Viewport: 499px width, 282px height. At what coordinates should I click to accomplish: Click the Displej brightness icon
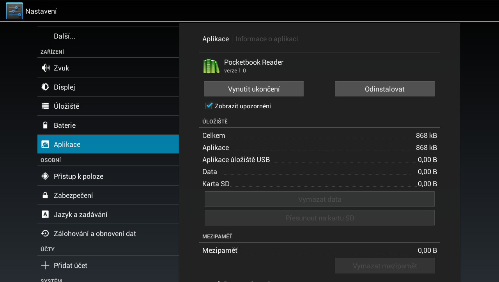(45, 87)
